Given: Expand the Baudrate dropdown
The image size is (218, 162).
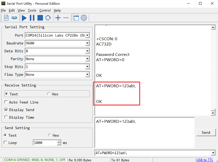Looking at the screenshot, I should point(87,43).
